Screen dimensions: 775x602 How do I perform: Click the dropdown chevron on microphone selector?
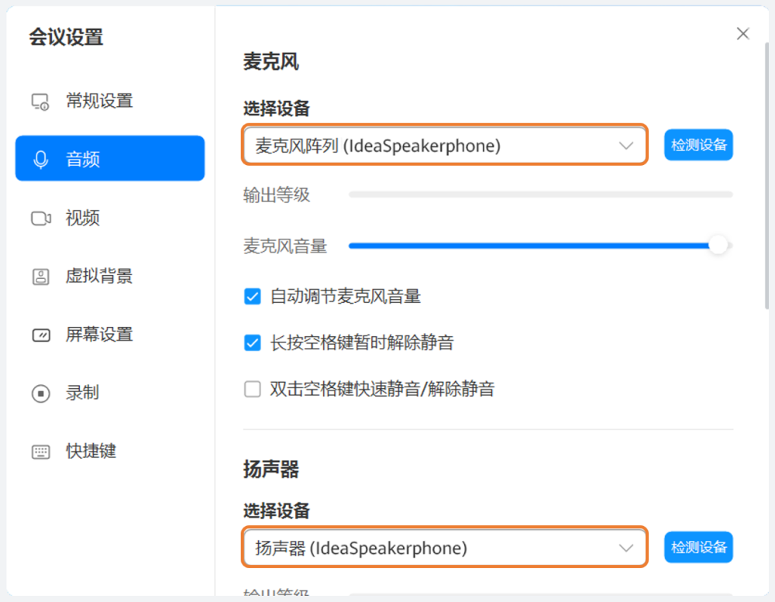coord(625,145)
